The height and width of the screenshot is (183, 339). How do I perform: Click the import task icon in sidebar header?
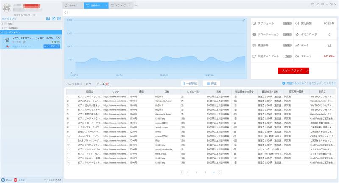pos(48,19)
